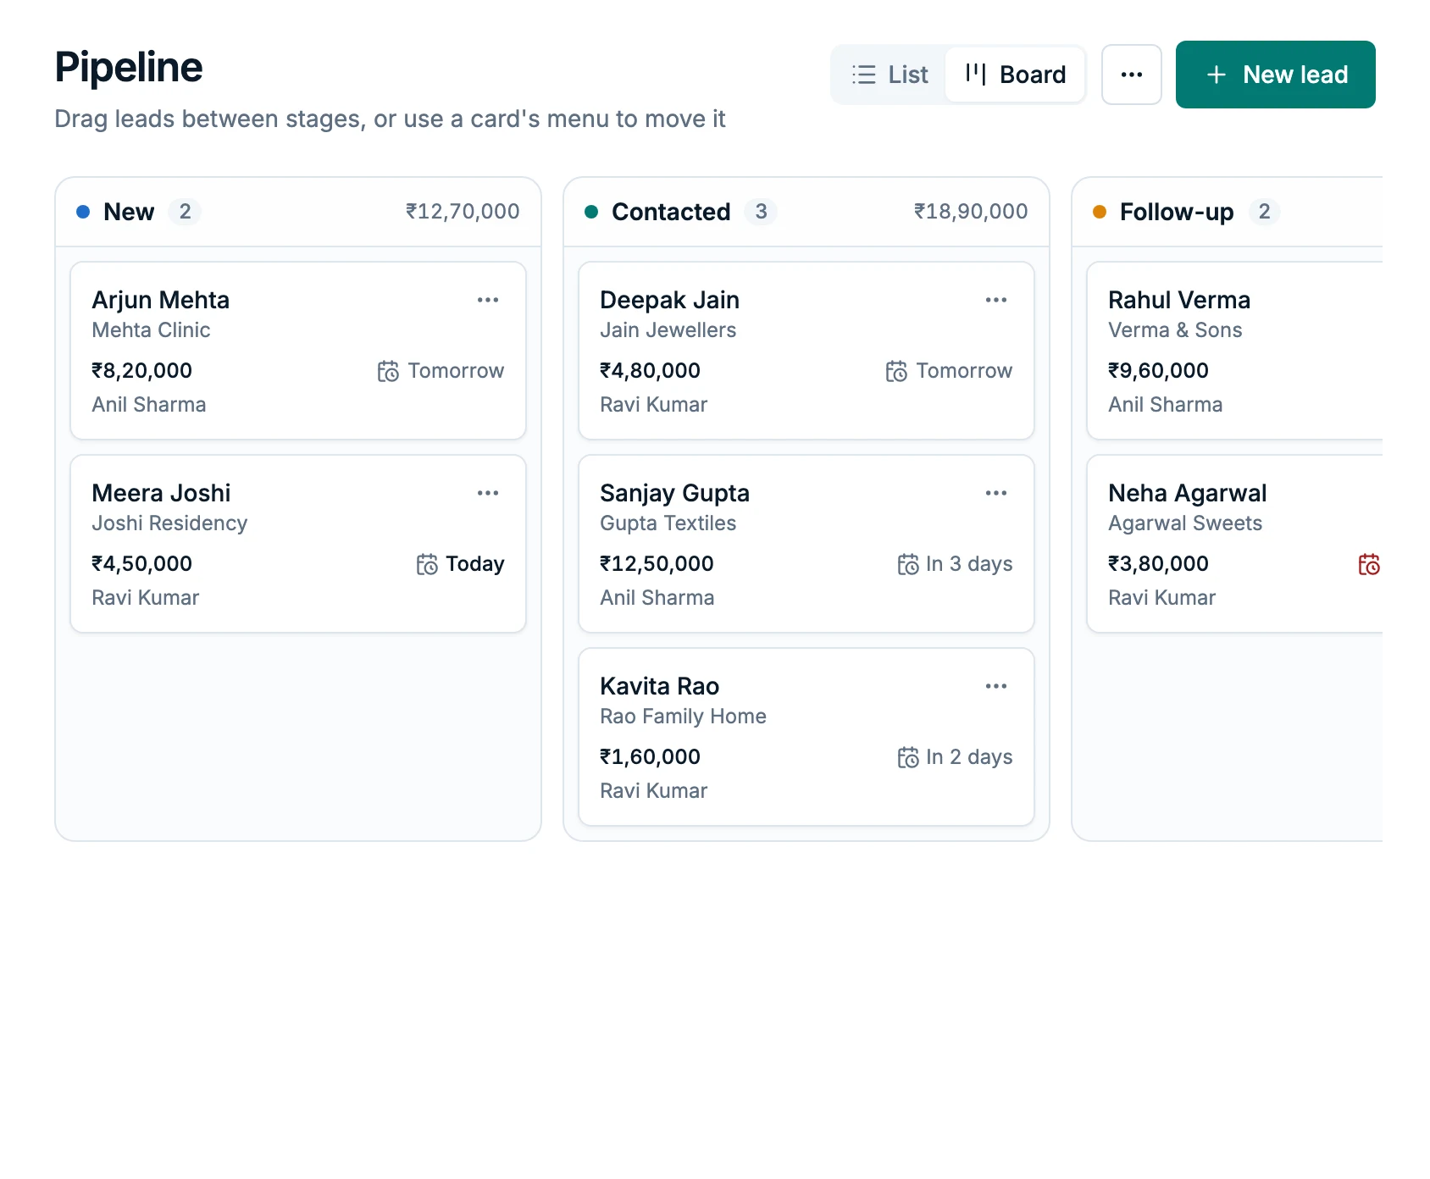1430x1179 pixels.
Task: Click the Contacted stage total ₹18,90,000
Action: pos(971,212)
